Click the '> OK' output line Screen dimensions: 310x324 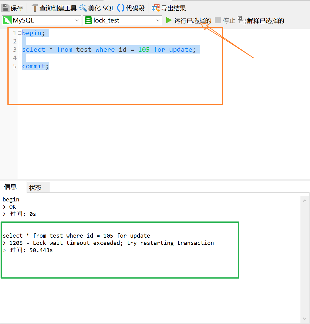[x=9, y=207]
